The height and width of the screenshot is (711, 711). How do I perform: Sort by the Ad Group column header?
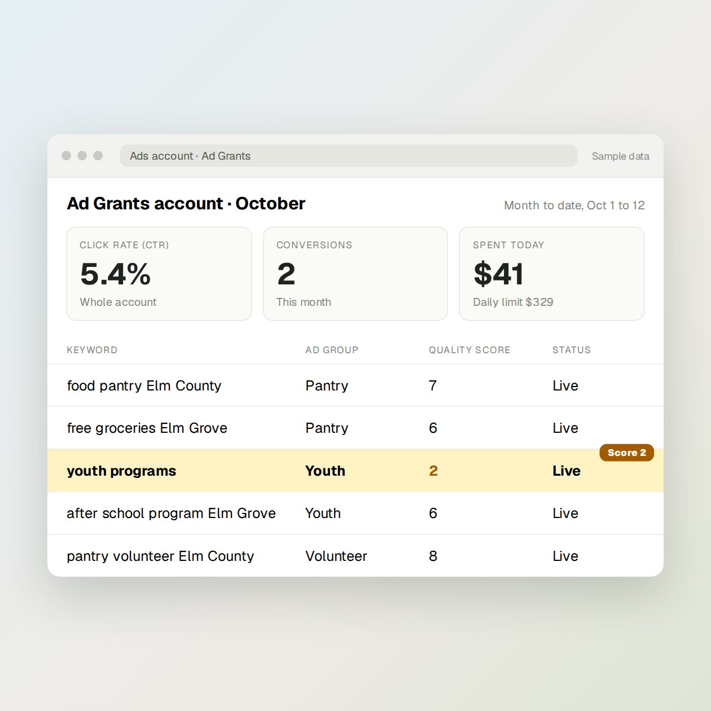point(332,350)
